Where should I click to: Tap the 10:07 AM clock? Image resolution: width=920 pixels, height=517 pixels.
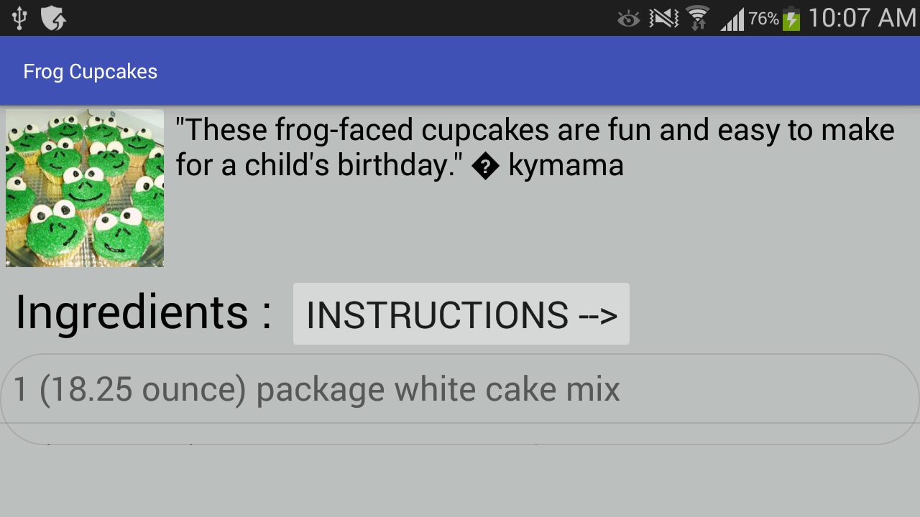pyautogui.click(x=862, y=18)
